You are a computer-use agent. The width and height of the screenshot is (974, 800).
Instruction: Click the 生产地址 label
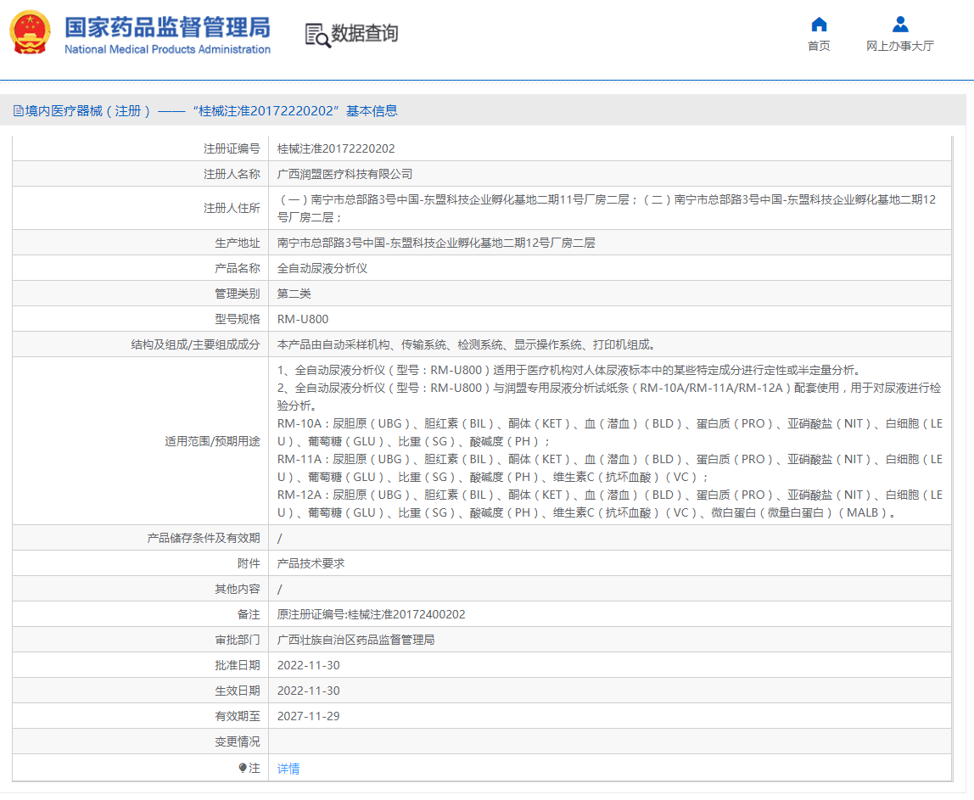(x=238, y=243)
